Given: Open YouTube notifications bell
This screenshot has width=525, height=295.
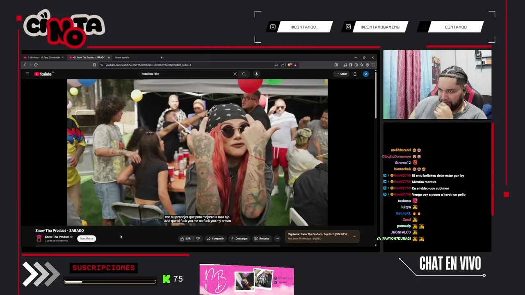Looking at the screenshot, I should point(355,74).
